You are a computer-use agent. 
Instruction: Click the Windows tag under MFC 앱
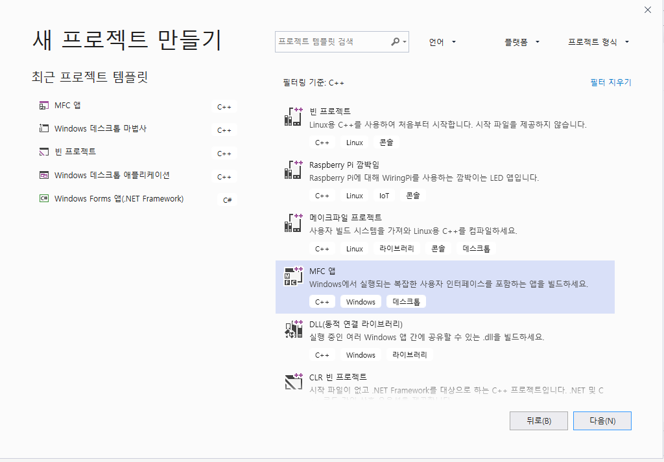point(361,302)
